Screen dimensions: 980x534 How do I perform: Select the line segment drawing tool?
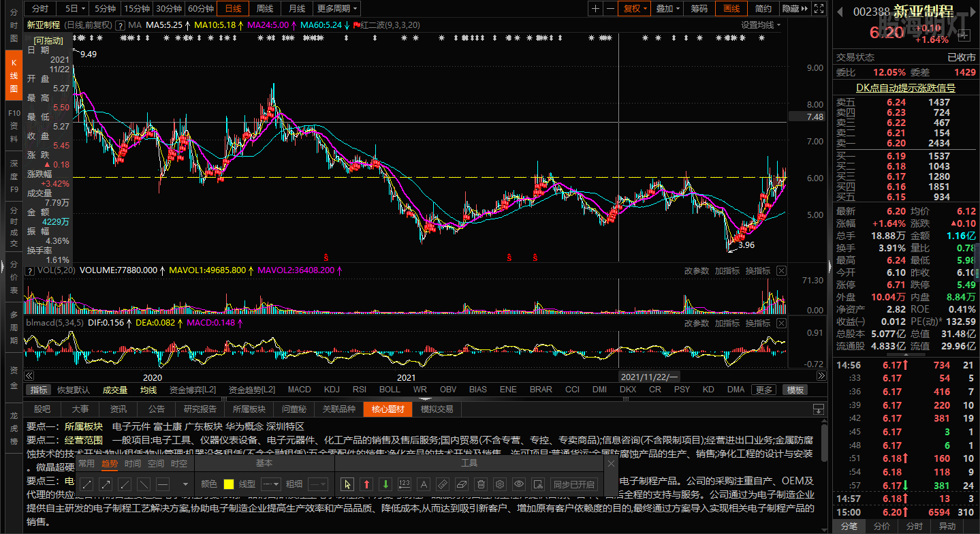tap(86, 484)
